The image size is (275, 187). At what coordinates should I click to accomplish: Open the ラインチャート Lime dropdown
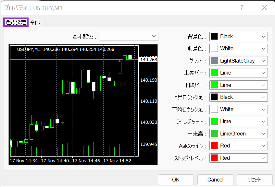point(239,121)
